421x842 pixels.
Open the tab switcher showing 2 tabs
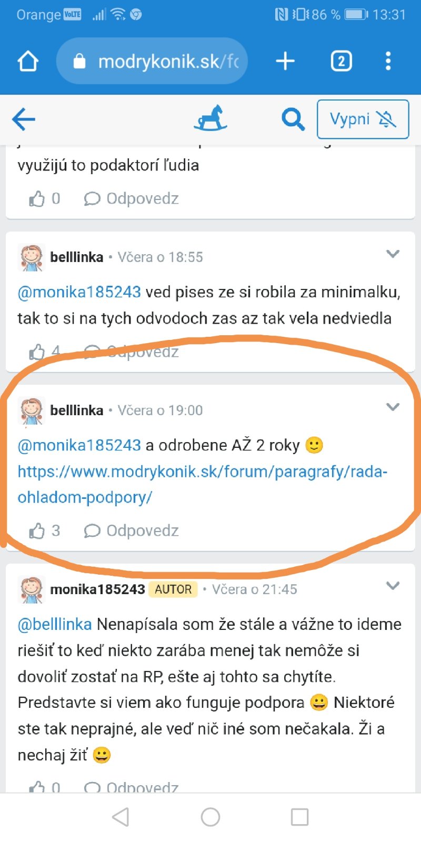click(x=341, y=61)
